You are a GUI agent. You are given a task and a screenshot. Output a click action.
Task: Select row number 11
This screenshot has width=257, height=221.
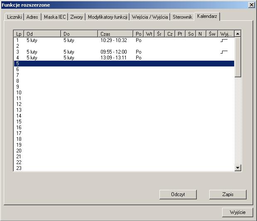pyautogui.click(x=124, y=98)
